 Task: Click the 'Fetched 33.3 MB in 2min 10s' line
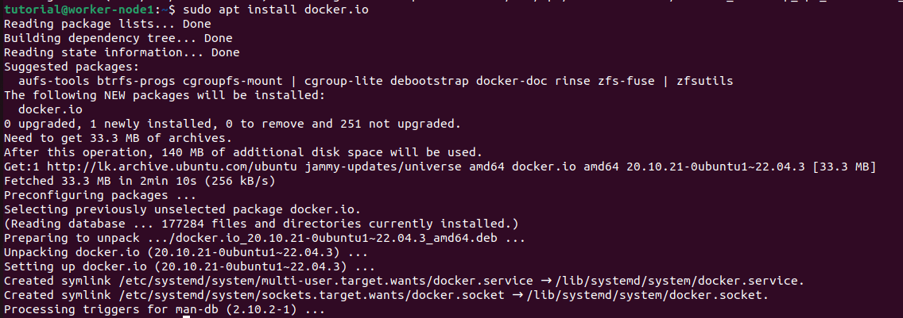(139, 181)
